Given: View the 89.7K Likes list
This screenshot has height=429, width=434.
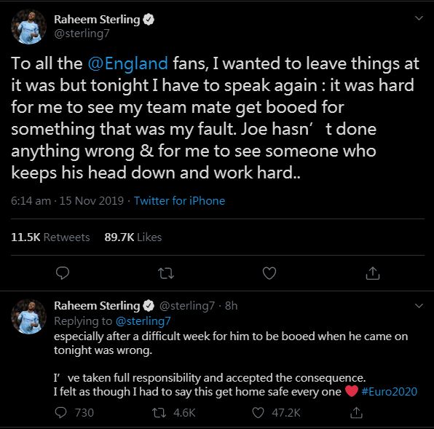Looking at the screenshot, I should pyautogui.click(x=133, y=237).
